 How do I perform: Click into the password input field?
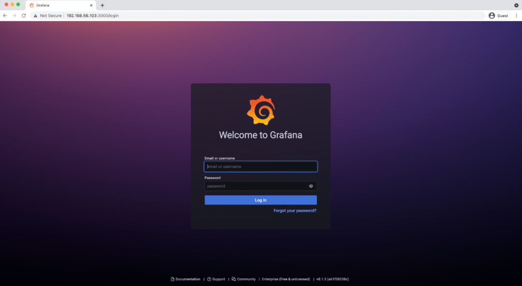(x=261, y=186)
